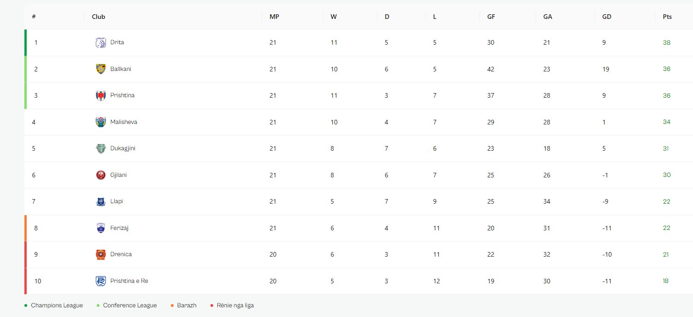Screen dimensions: 693x317
Task: Click the MP column header
Action: point(274,17)
